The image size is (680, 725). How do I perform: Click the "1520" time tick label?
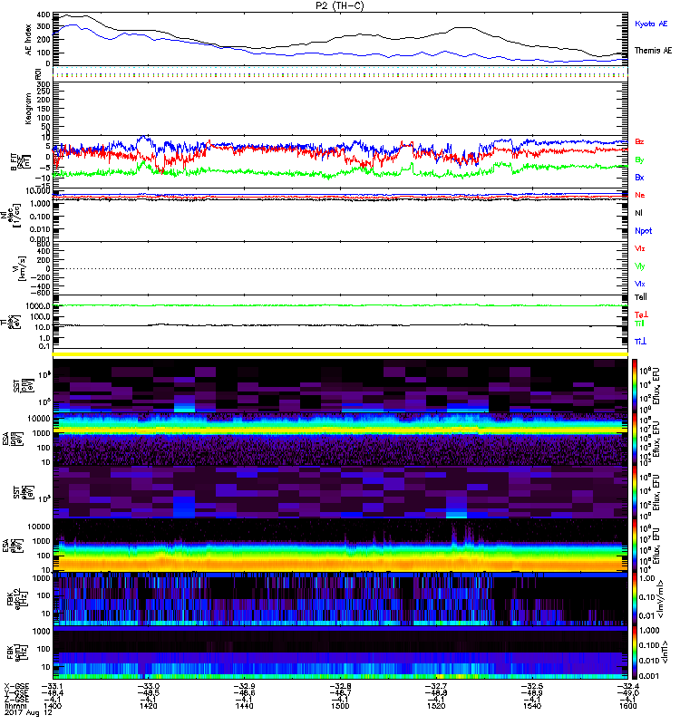pos(436,706)
